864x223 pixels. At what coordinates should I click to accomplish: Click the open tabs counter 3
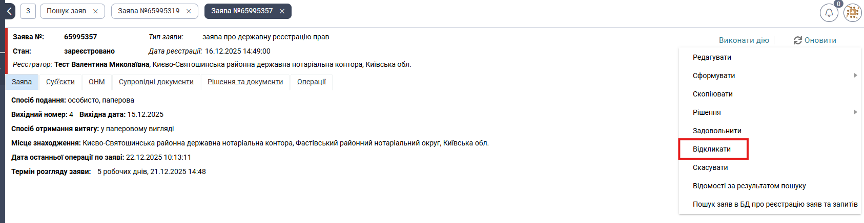click(28, 11)
